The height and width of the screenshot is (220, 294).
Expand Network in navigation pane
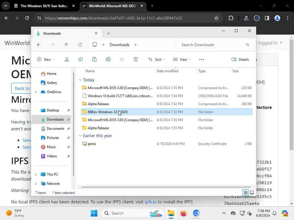36,184
